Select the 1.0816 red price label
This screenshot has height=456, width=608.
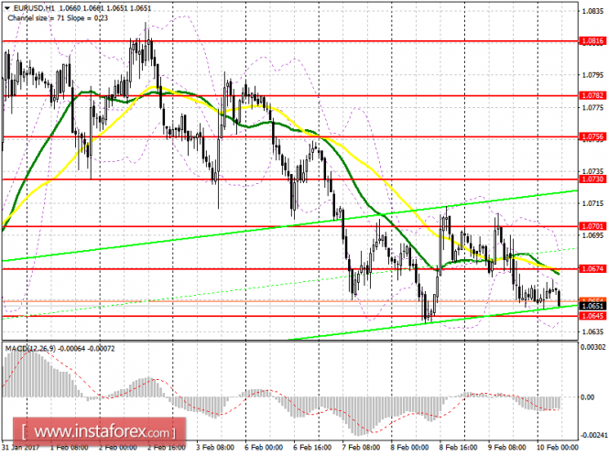[x=592, y=40]
